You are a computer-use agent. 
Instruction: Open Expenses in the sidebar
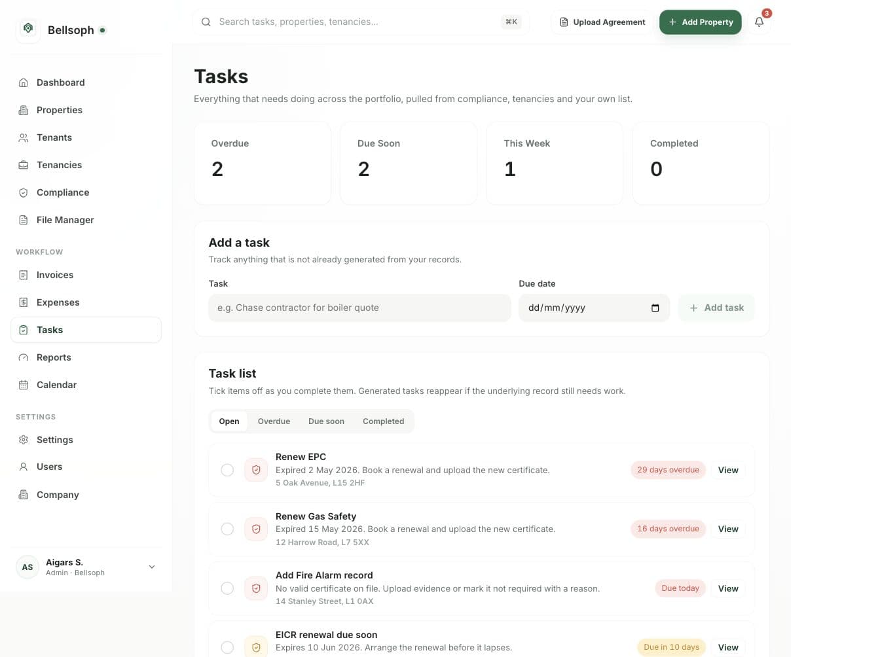(86, 302)
